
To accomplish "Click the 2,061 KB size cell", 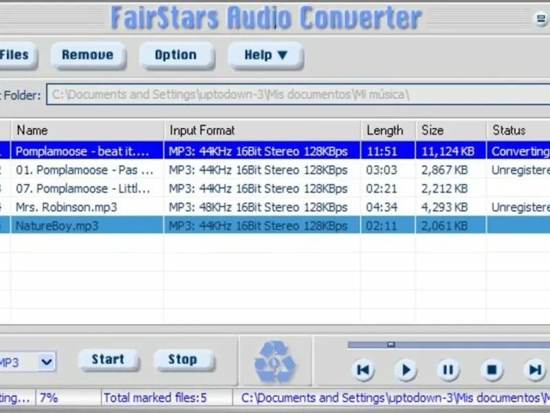I will point(451,226).
